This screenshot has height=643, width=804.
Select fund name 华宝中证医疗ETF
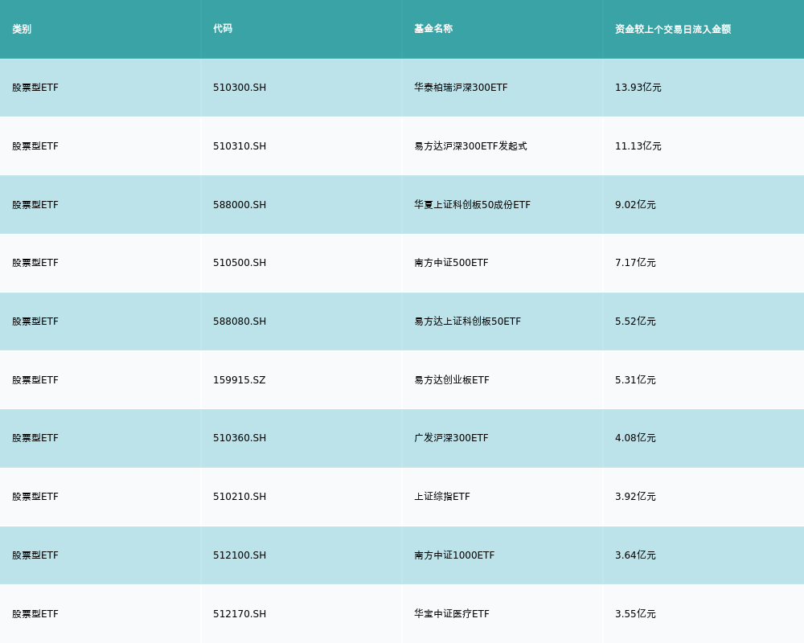452,614
